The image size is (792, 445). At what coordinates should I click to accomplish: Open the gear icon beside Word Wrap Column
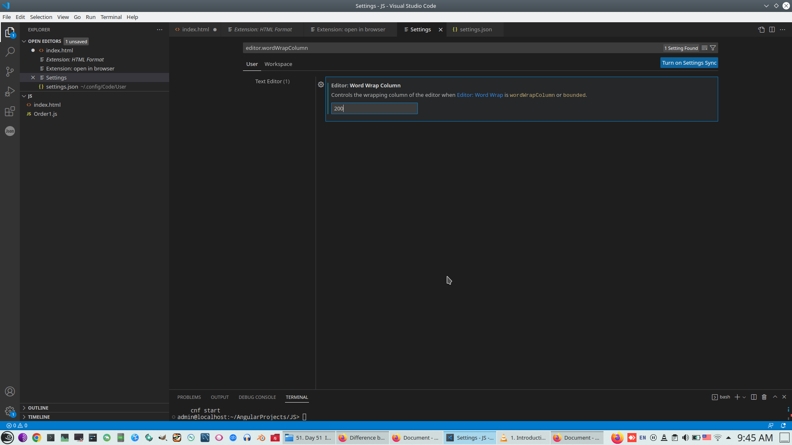click(321, 85)
